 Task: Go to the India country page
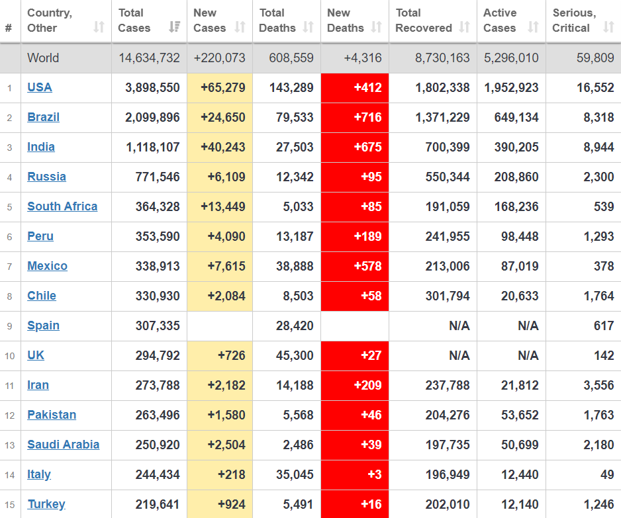click(x=41, y=147)
